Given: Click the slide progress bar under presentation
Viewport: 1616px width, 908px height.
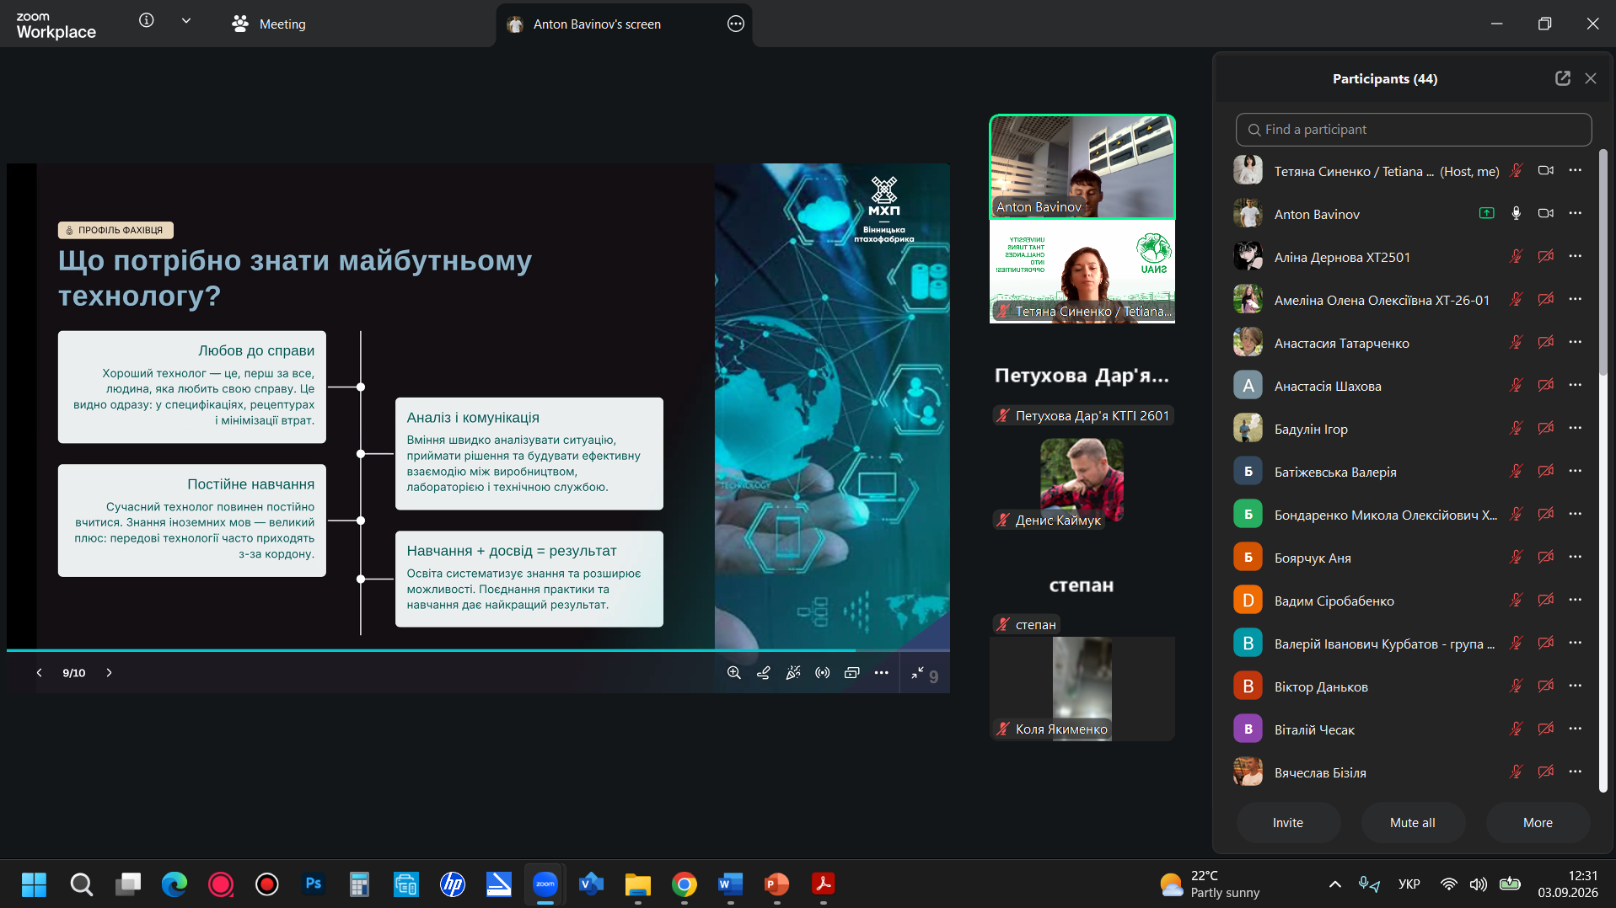Looking at the screenshot, I should coord(478,650).
